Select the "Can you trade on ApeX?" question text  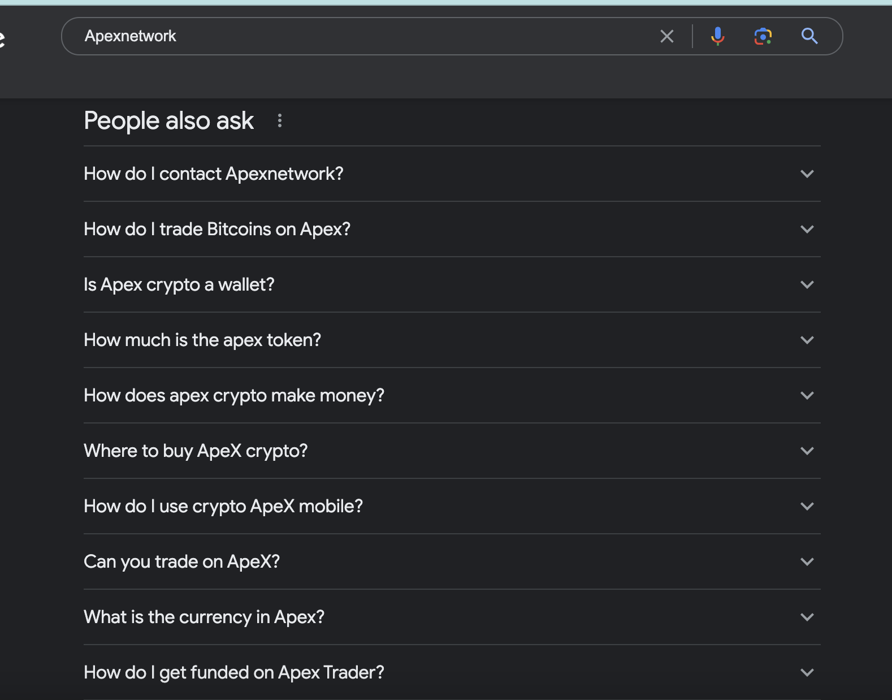point(181,562)
